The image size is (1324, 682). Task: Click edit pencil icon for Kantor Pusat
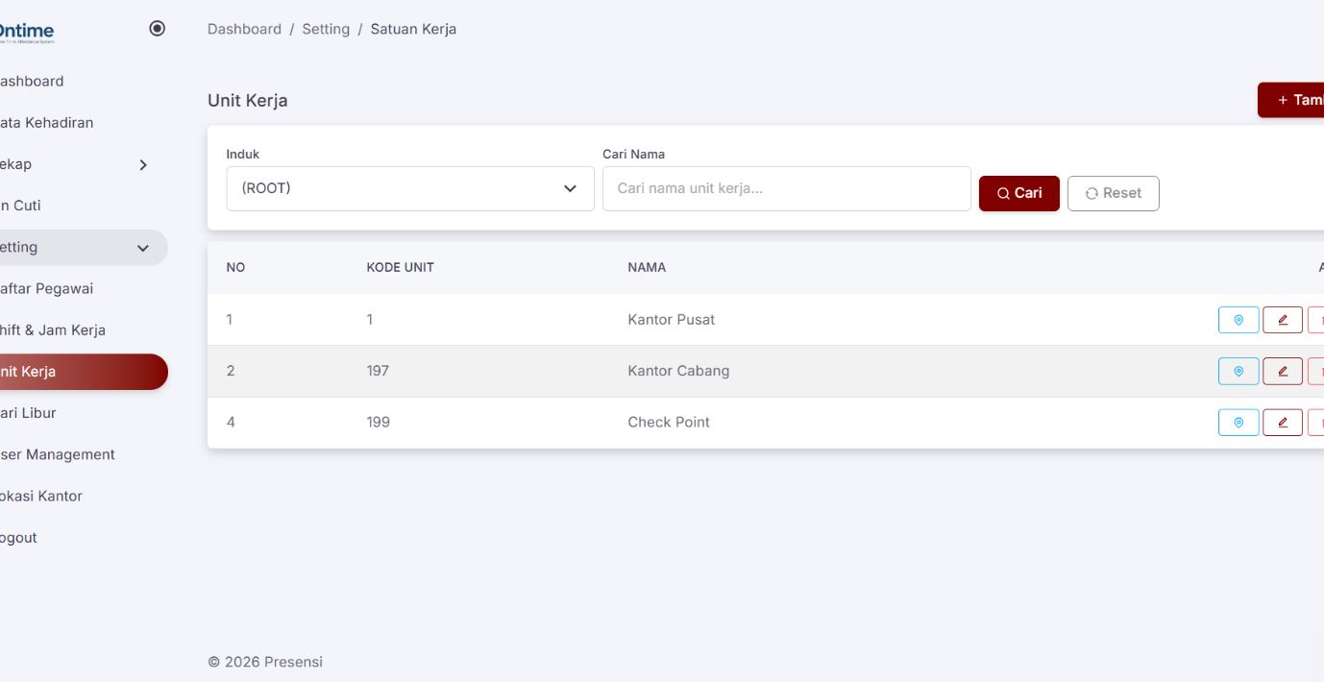(1282, 320)
